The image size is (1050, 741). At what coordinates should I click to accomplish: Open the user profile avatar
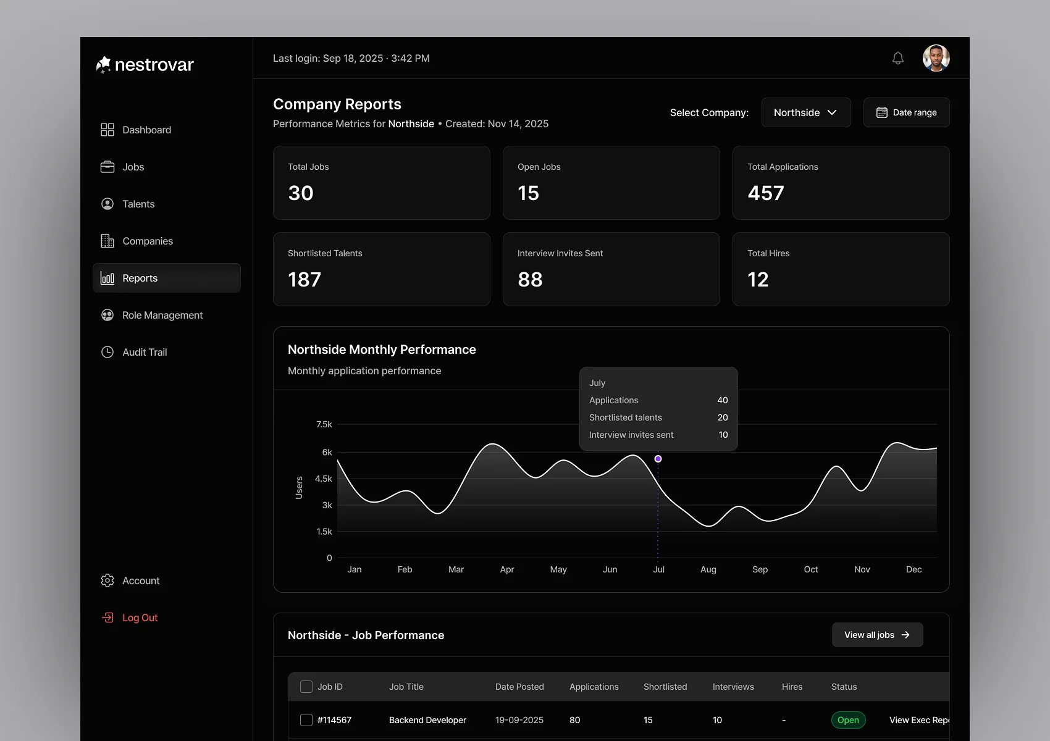[x=936, y=58]
